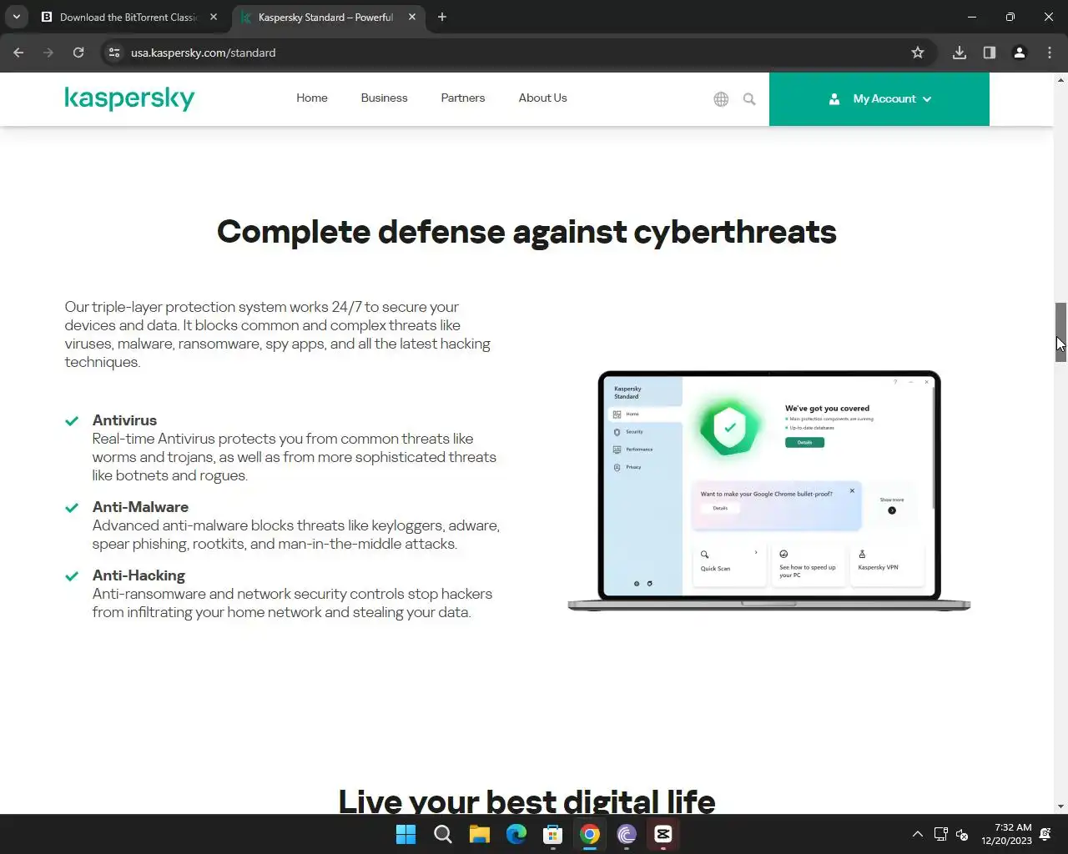Click the Kaspersky logo
Viewport: 1068px width, 854px height.
click(x=129, y=98)
